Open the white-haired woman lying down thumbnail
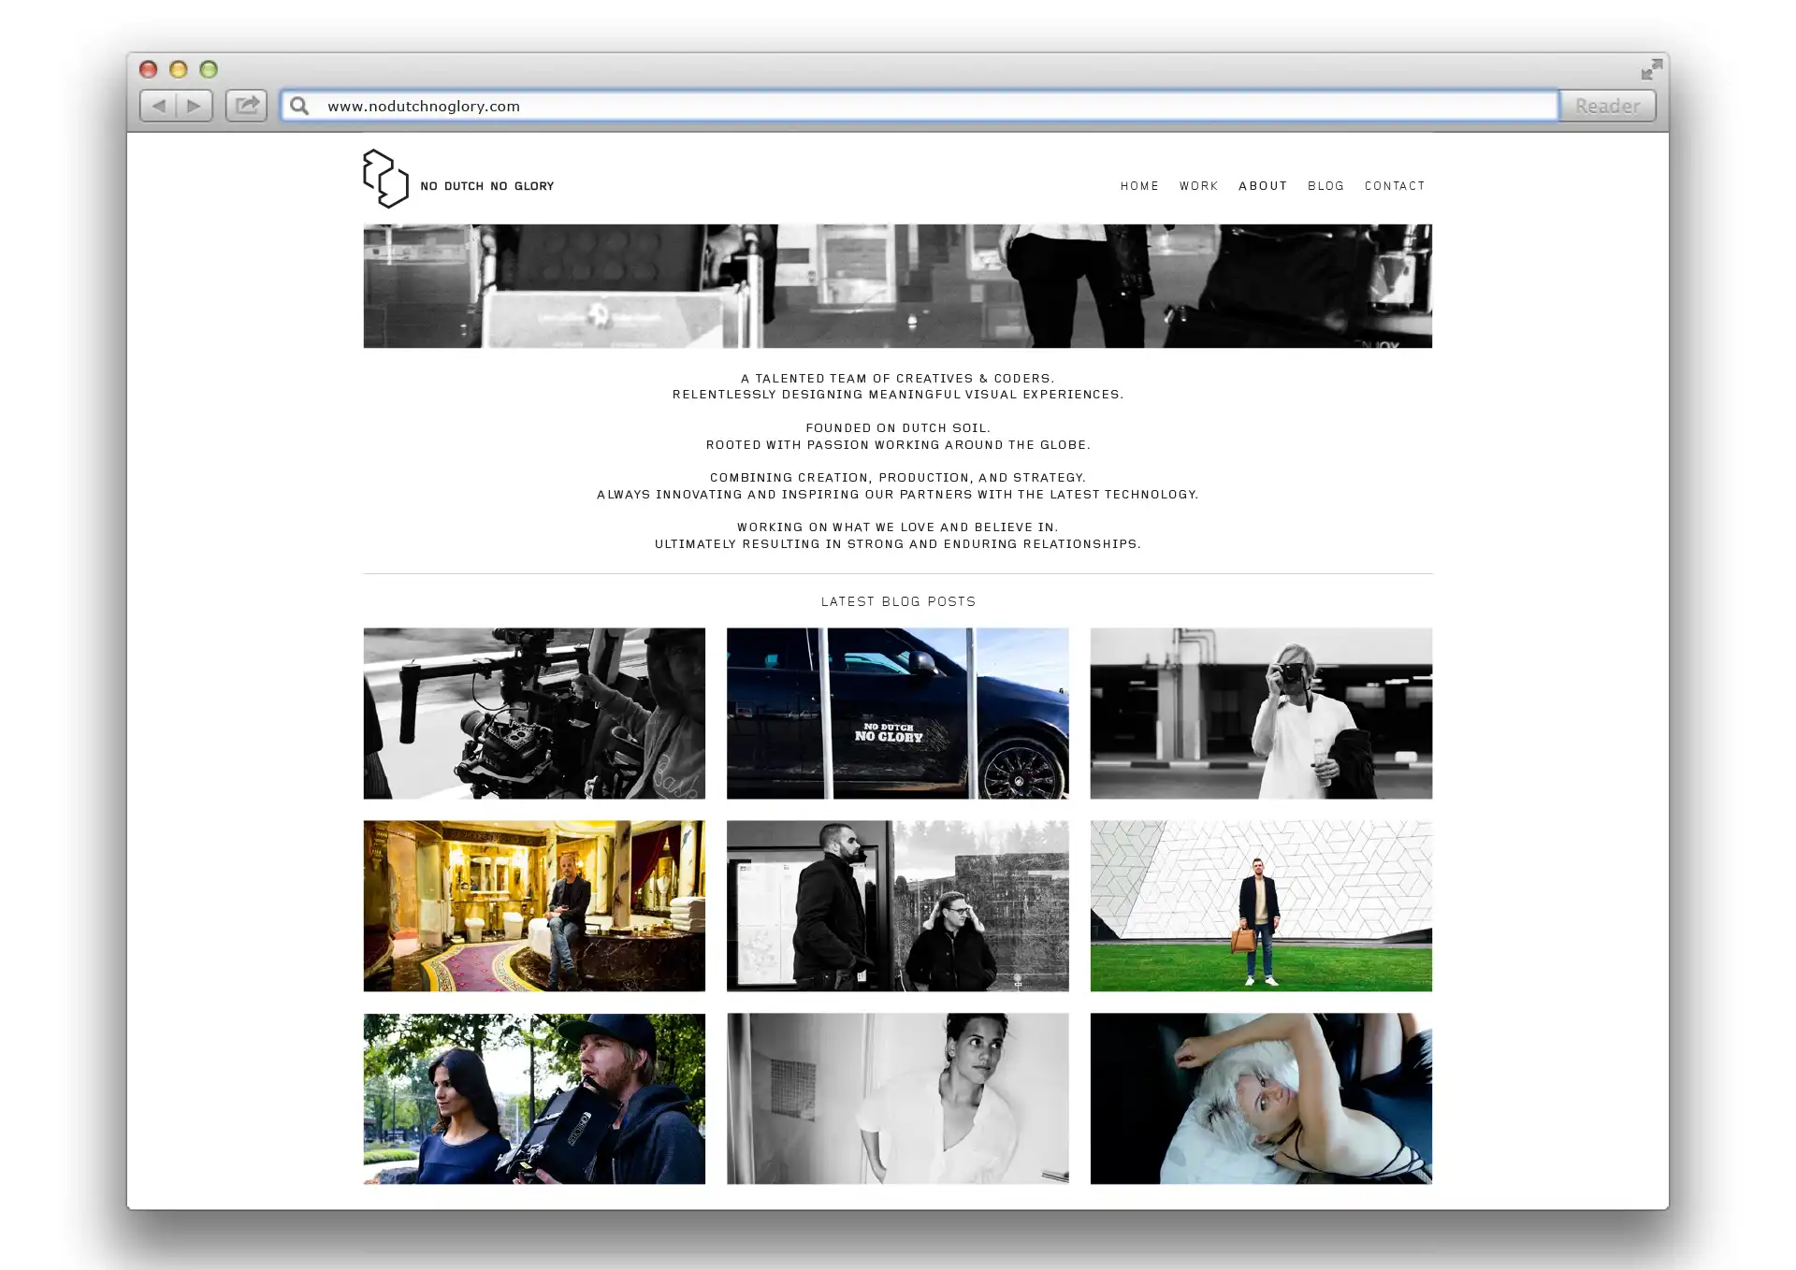 pyautogui.click(x=1260, y=1098)
